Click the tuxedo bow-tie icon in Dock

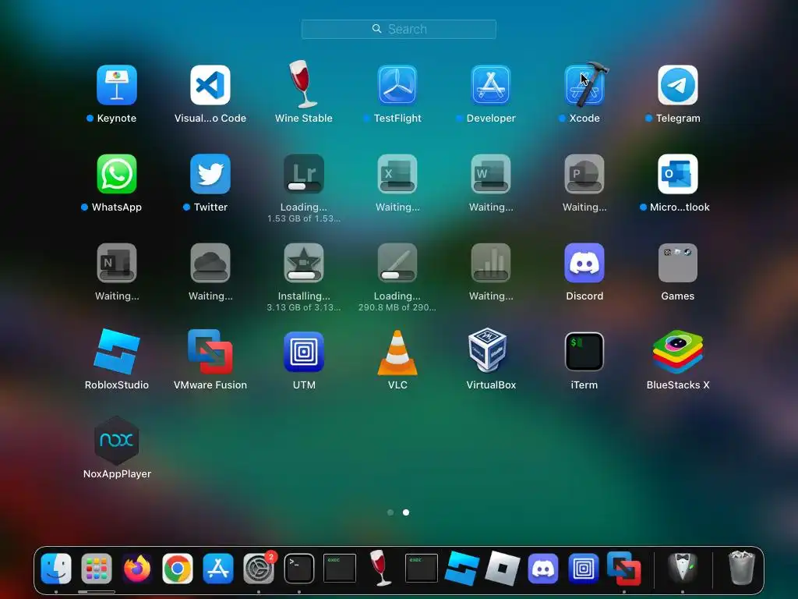[683, 568]
